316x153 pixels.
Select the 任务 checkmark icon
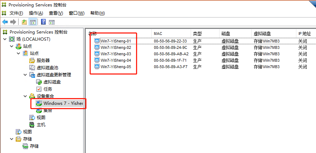39,89
